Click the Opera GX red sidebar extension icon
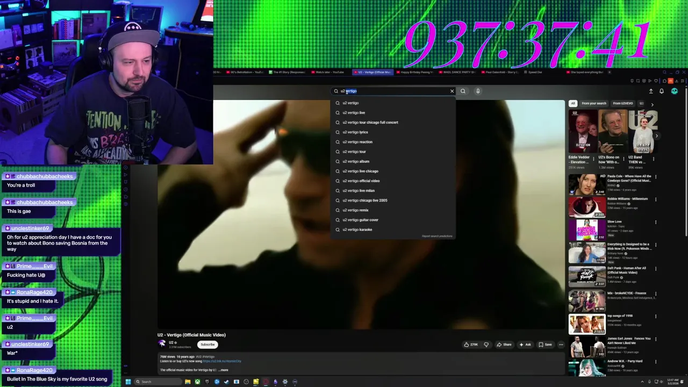Viewport: 688px width, 387px height. tap(670, 81)
